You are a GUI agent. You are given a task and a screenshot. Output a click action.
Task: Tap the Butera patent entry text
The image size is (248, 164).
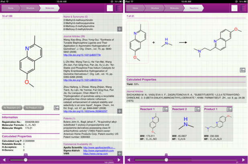[91, 129]
